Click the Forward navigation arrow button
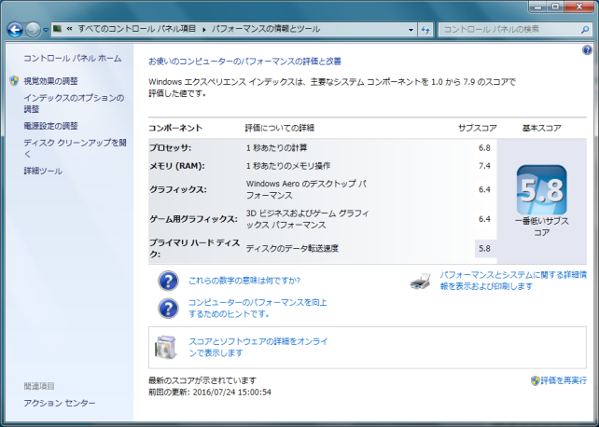This screenshot has width=599, height=427. tap(33, 30)
